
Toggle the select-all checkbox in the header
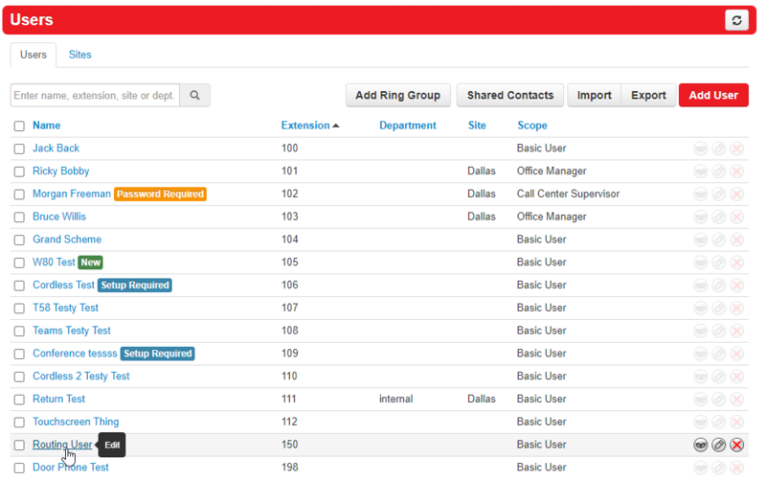19,126
